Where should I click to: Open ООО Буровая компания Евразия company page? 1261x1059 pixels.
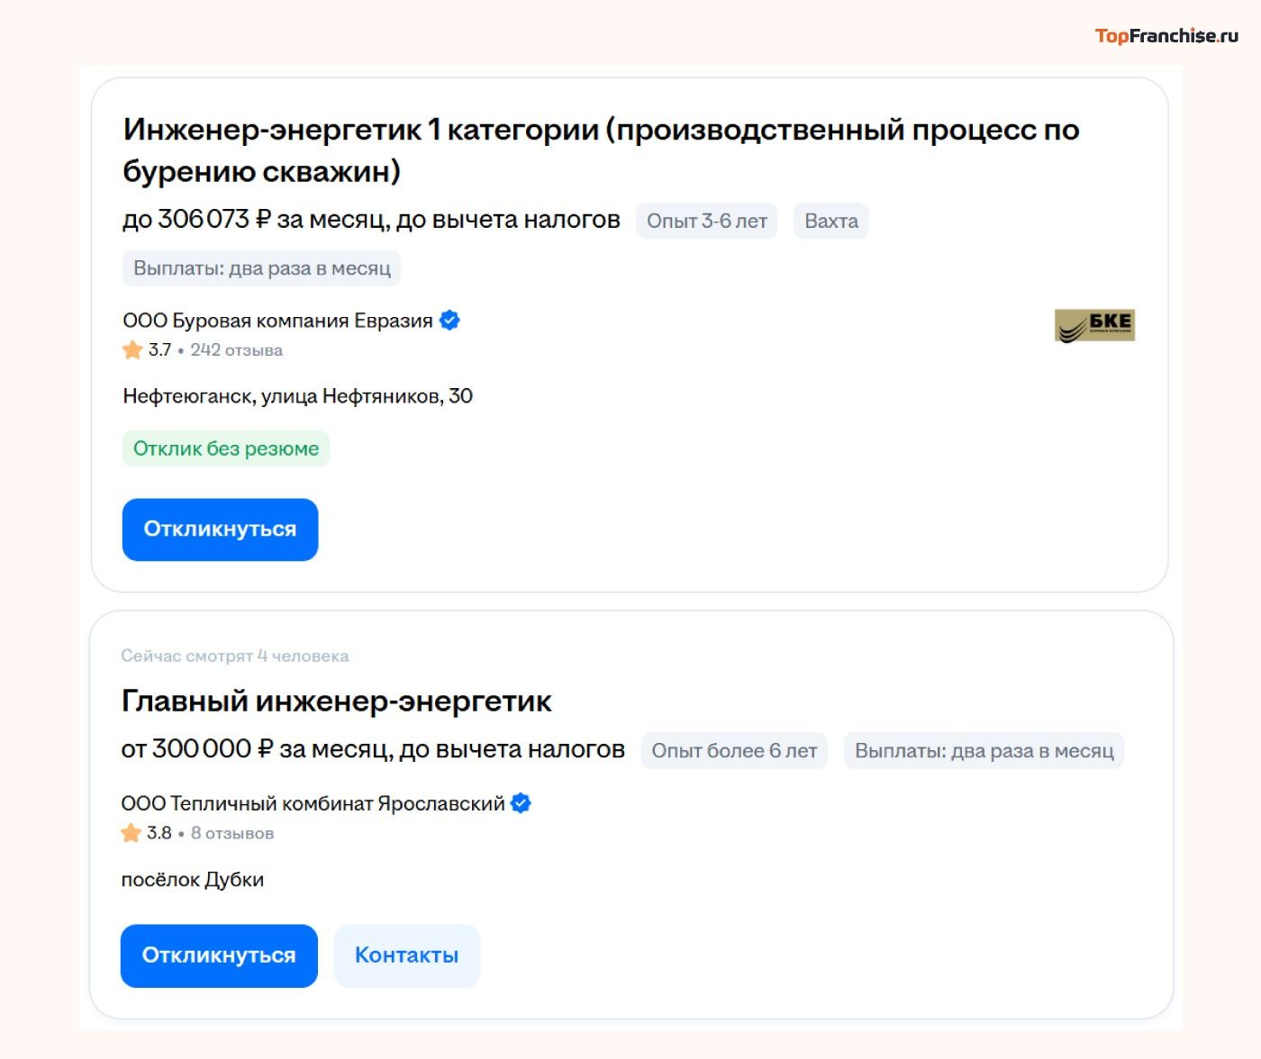pos(277,321)
